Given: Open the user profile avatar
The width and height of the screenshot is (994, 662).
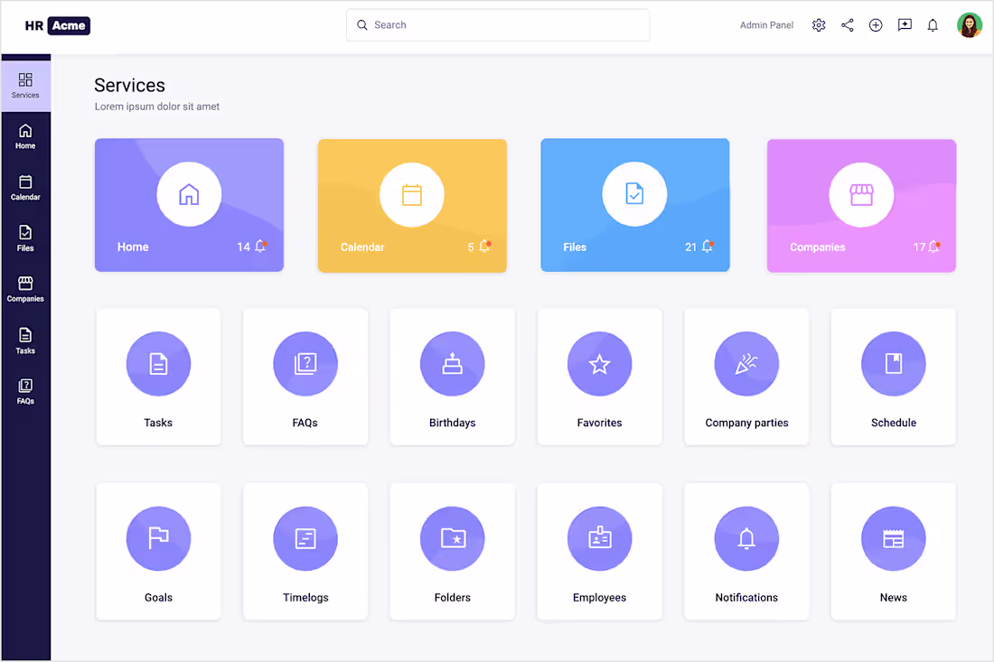Looking at the screenshot, I should [969, 25].
